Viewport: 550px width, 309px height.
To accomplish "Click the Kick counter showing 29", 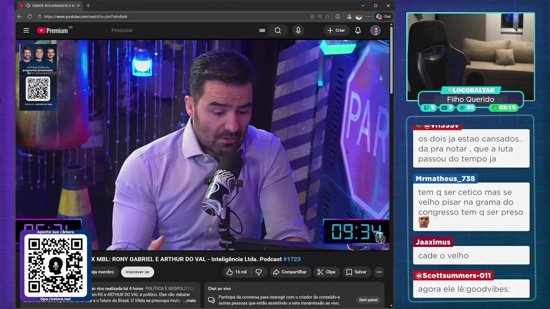I will pyautogui.click(x=466, y=108).
